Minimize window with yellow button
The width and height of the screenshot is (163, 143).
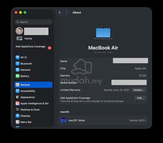tap(20, 13)
